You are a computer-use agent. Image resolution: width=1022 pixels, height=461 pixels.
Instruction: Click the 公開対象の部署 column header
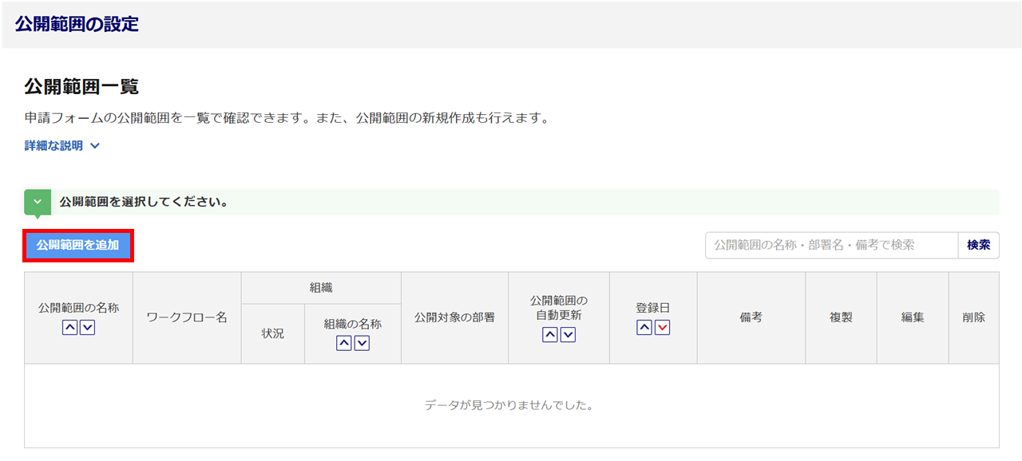454,317
